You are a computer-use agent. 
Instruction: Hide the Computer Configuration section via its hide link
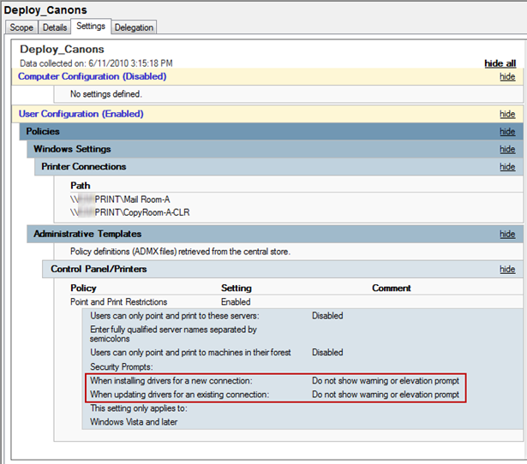click(507, 77)
